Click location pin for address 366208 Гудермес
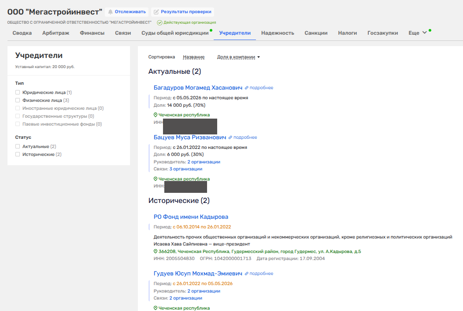Screen dimensions: 463x311 click(x=156, y=252)
